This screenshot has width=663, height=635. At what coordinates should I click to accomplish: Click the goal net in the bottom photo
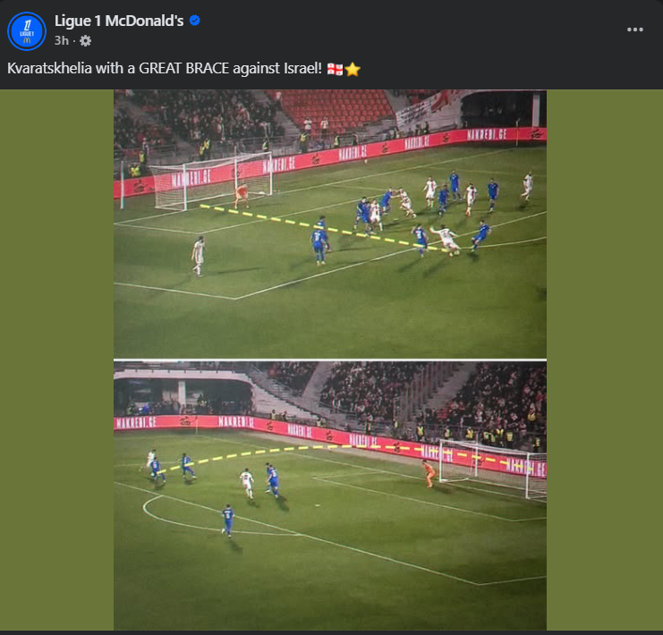(x=493, y=467)
